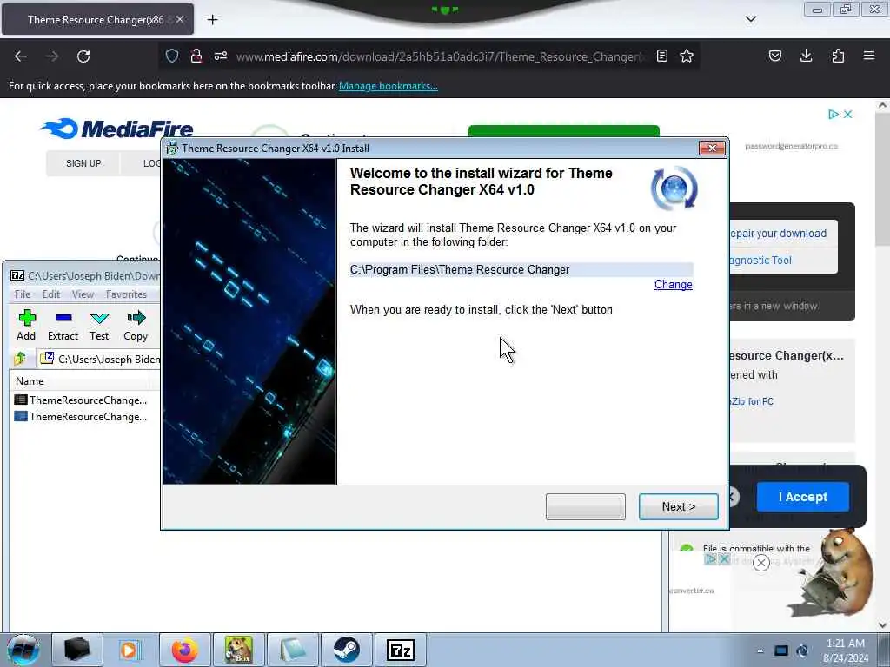The width and height of the screenshot is (890, 667).
Task: Select the first ThemeResourceChange file in 7-Zip
Action: pyautogui.click(x=81, y=400)
